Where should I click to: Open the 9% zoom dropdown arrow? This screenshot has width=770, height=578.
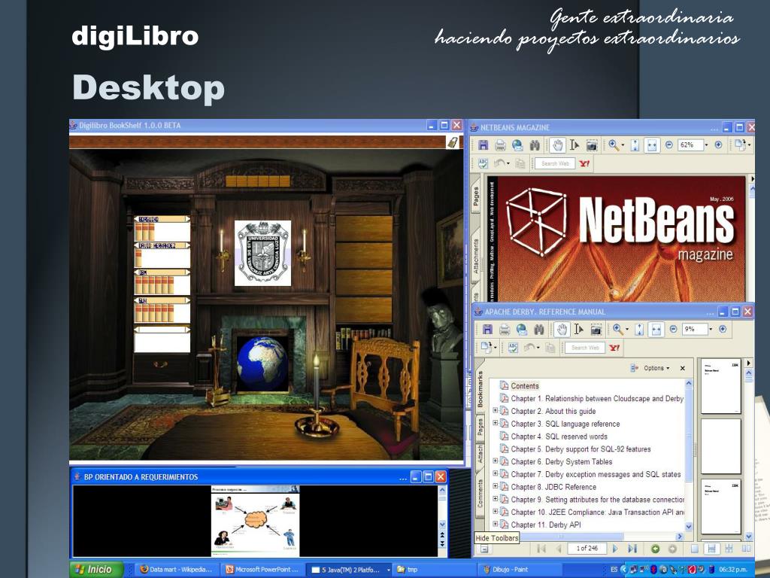pos(711,330)
